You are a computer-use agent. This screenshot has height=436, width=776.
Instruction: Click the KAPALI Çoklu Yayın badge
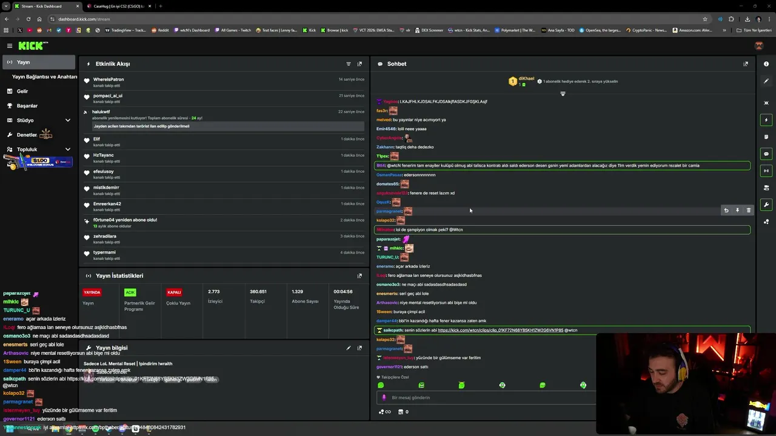point(174,292)
